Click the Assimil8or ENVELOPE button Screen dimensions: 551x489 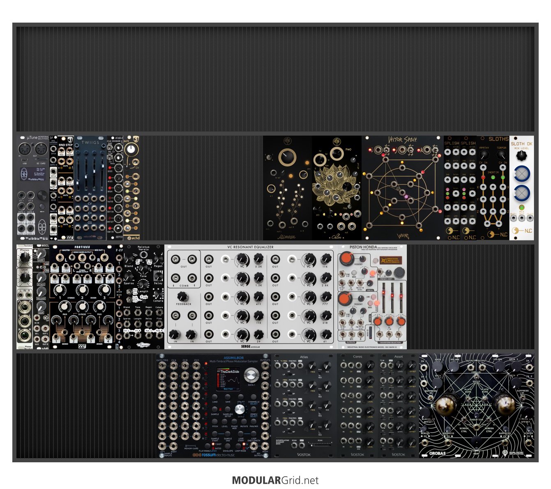coord(228,446)
